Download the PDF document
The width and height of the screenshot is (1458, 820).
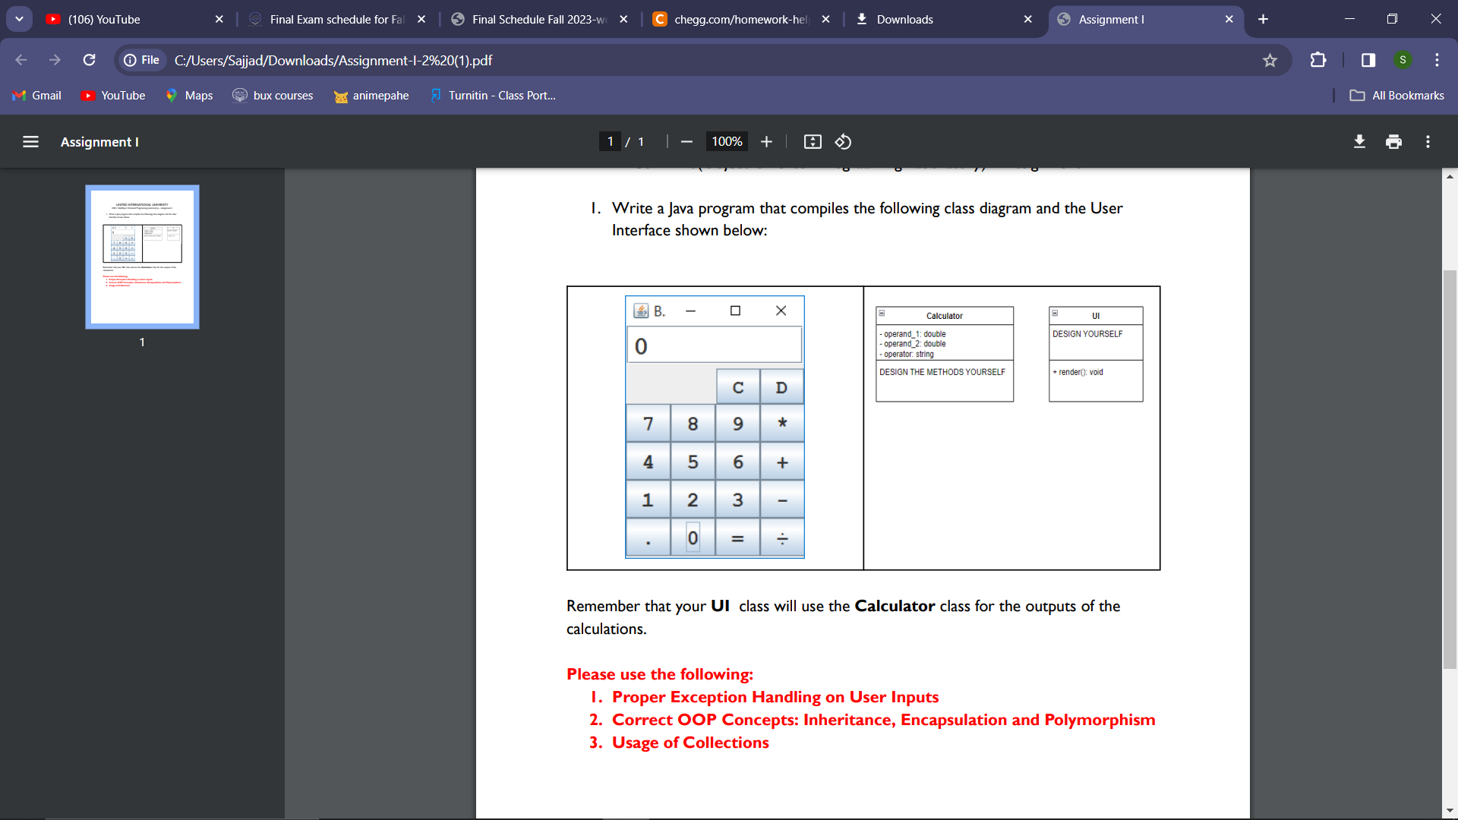1359,141
